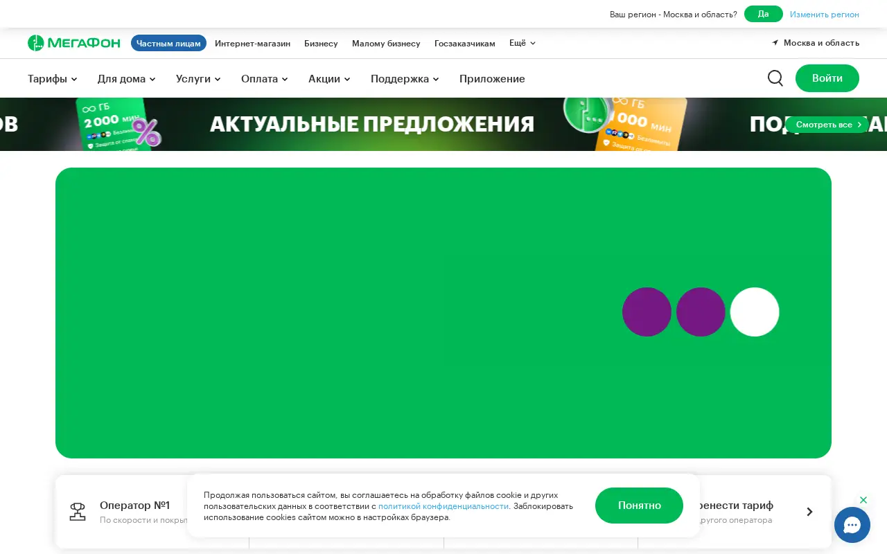Image resolution: width=887 pixels, height=554 pixels.
Task: Accept cookies with the Понятно button
Action: coord(639,506)
